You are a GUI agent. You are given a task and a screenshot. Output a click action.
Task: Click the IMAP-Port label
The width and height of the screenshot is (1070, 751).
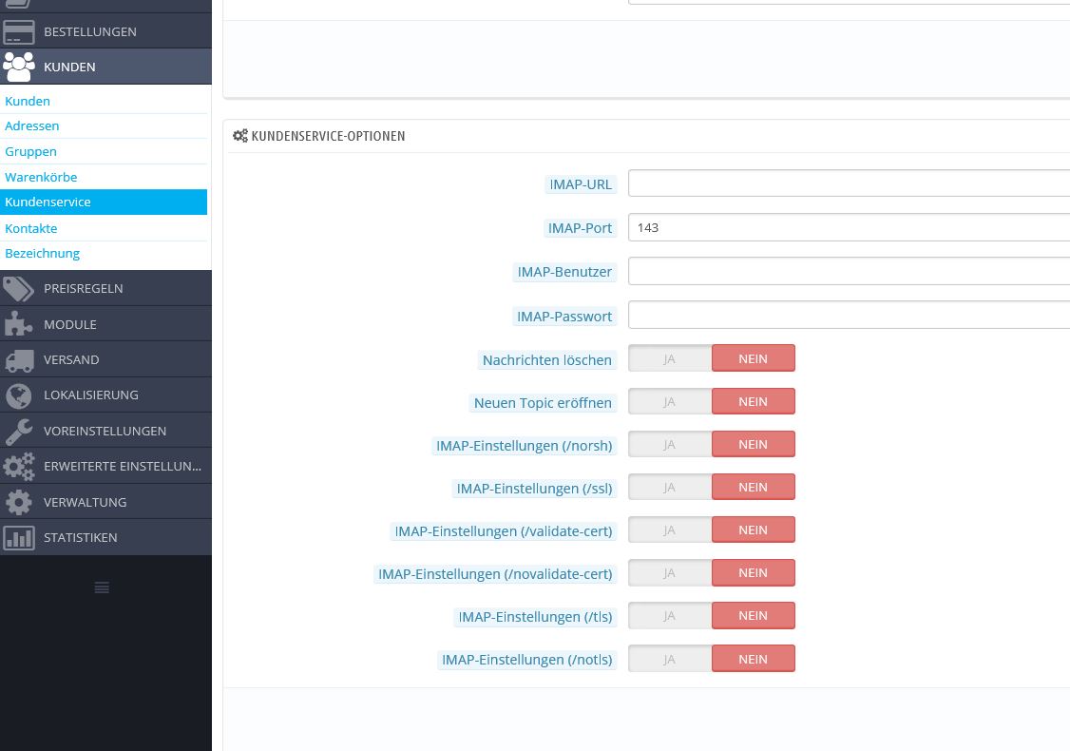[580, 228]
